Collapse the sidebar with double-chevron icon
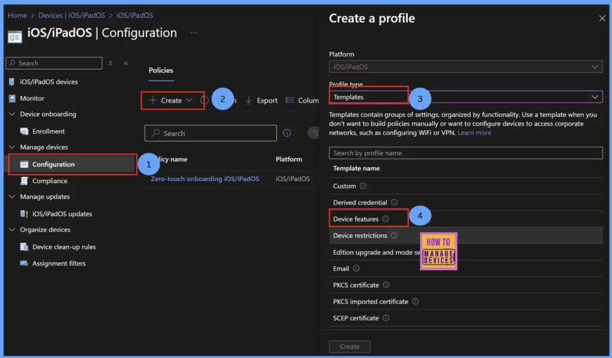The width and height of the screenshot is (612, 358). coord(126,63)
